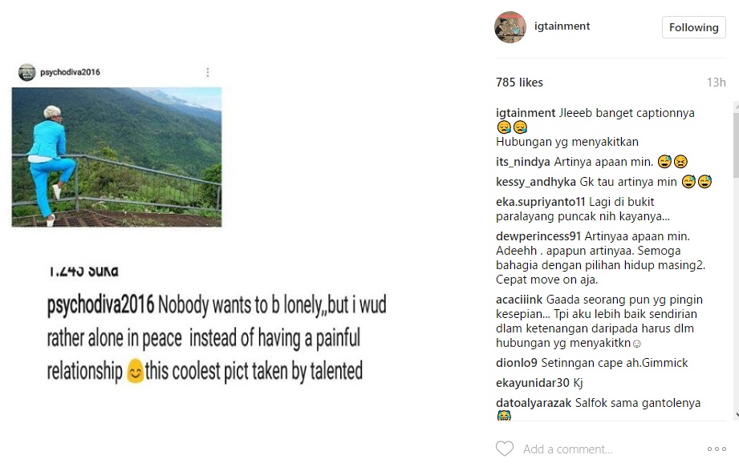The image size is (739, 471).
Task: Open the igtainment profile from the header
Action: [562, 26]
